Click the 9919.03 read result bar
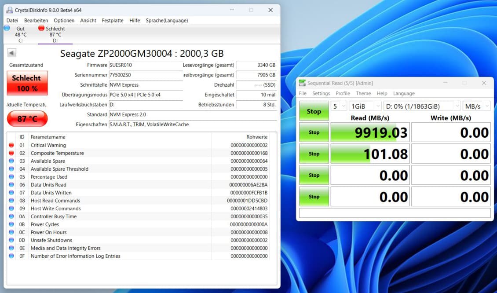 [x=370, y=132]
